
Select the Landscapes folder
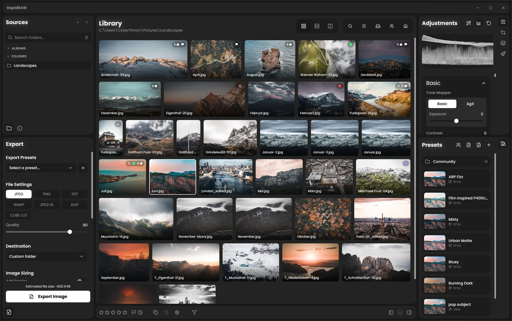(x=48, y=65)
